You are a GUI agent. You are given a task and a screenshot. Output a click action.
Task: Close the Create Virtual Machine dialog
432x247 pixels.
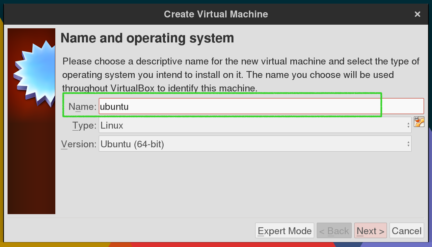point(417,14)
